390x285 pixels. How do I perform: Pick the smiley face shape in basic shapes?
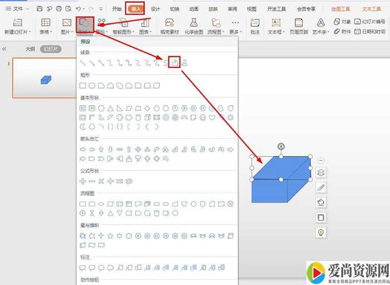(203, 117)
